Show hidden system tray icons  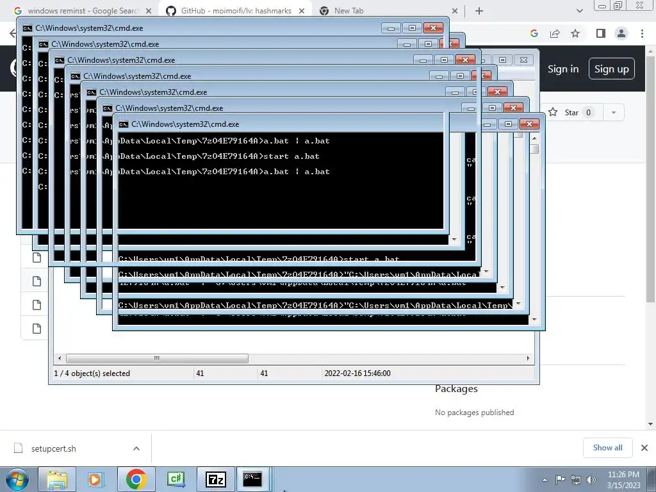click(545, 480)
